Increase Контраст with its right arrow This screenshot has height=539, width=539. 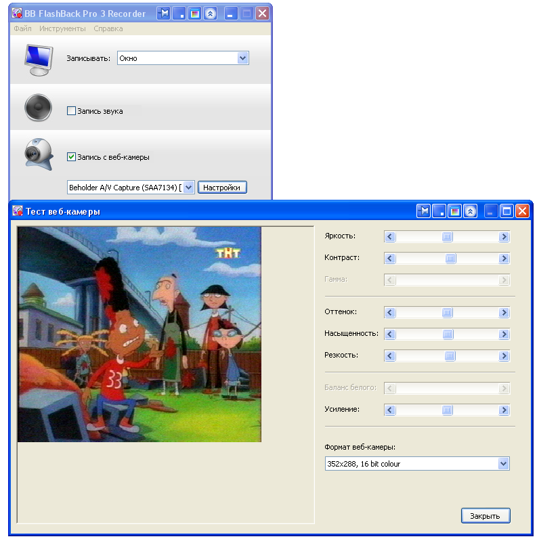504,258
